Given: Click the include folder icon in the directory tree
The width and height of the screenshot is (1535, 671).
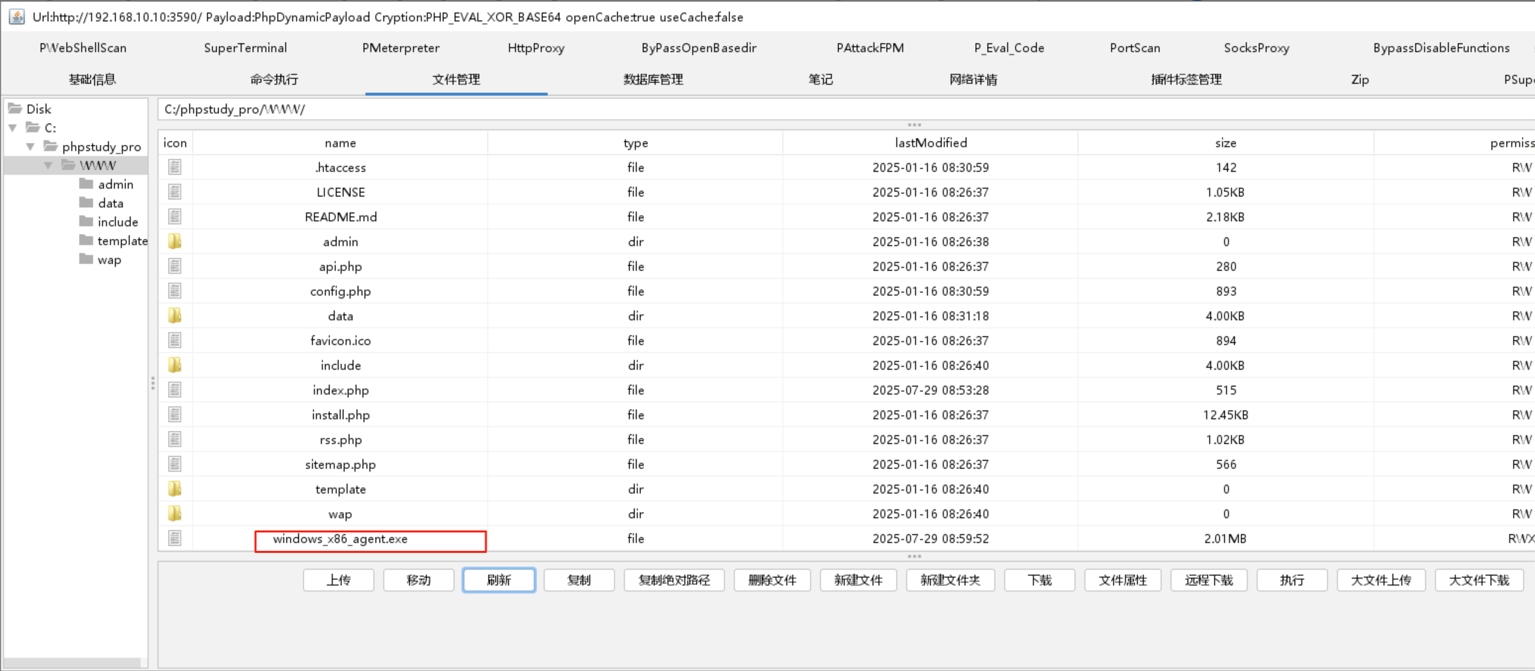Looking at the screenshot, I should [x=86, y=221].
